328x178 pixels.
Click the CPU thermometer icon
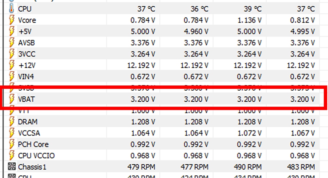(x=11, y=9)
